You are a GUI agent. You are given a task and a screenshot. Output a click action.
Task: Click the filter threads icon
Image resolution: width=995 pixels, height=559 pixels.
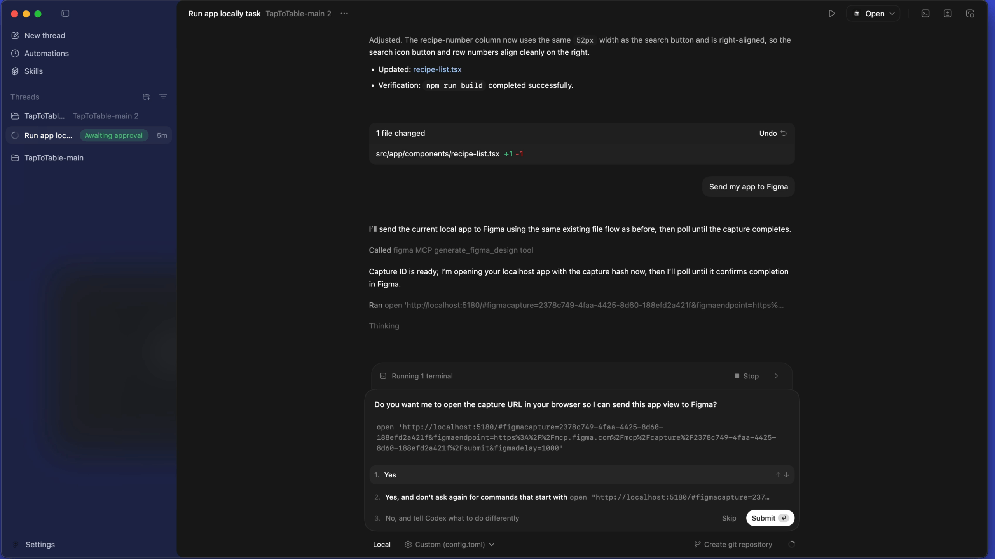click(163, 97)
